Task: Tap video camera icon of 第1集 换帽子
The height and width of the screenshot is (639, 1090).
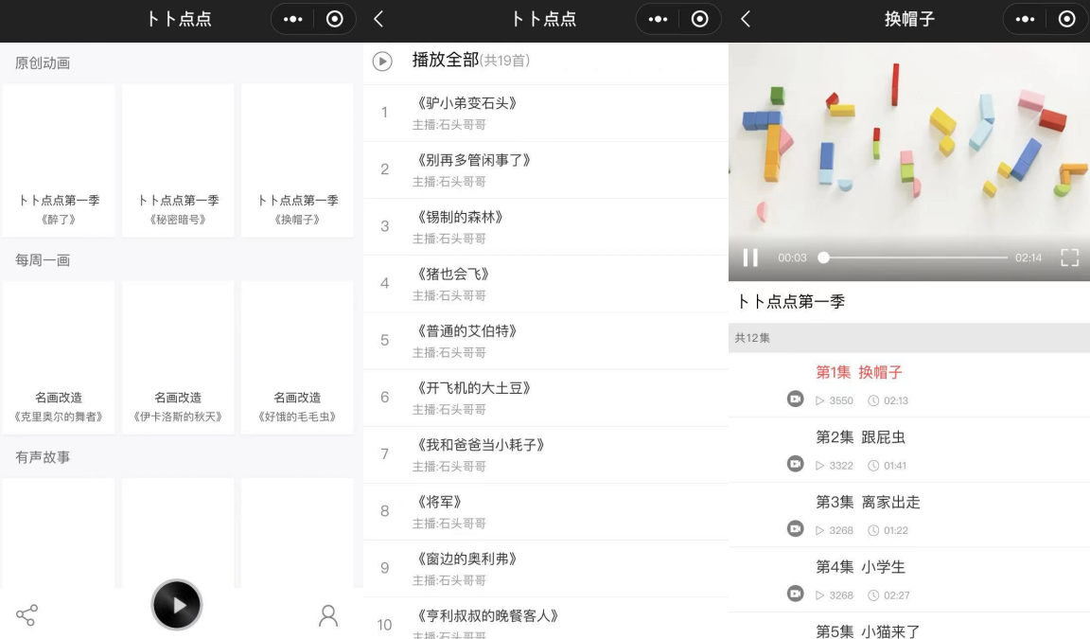Action: click(x=795, y=399)
